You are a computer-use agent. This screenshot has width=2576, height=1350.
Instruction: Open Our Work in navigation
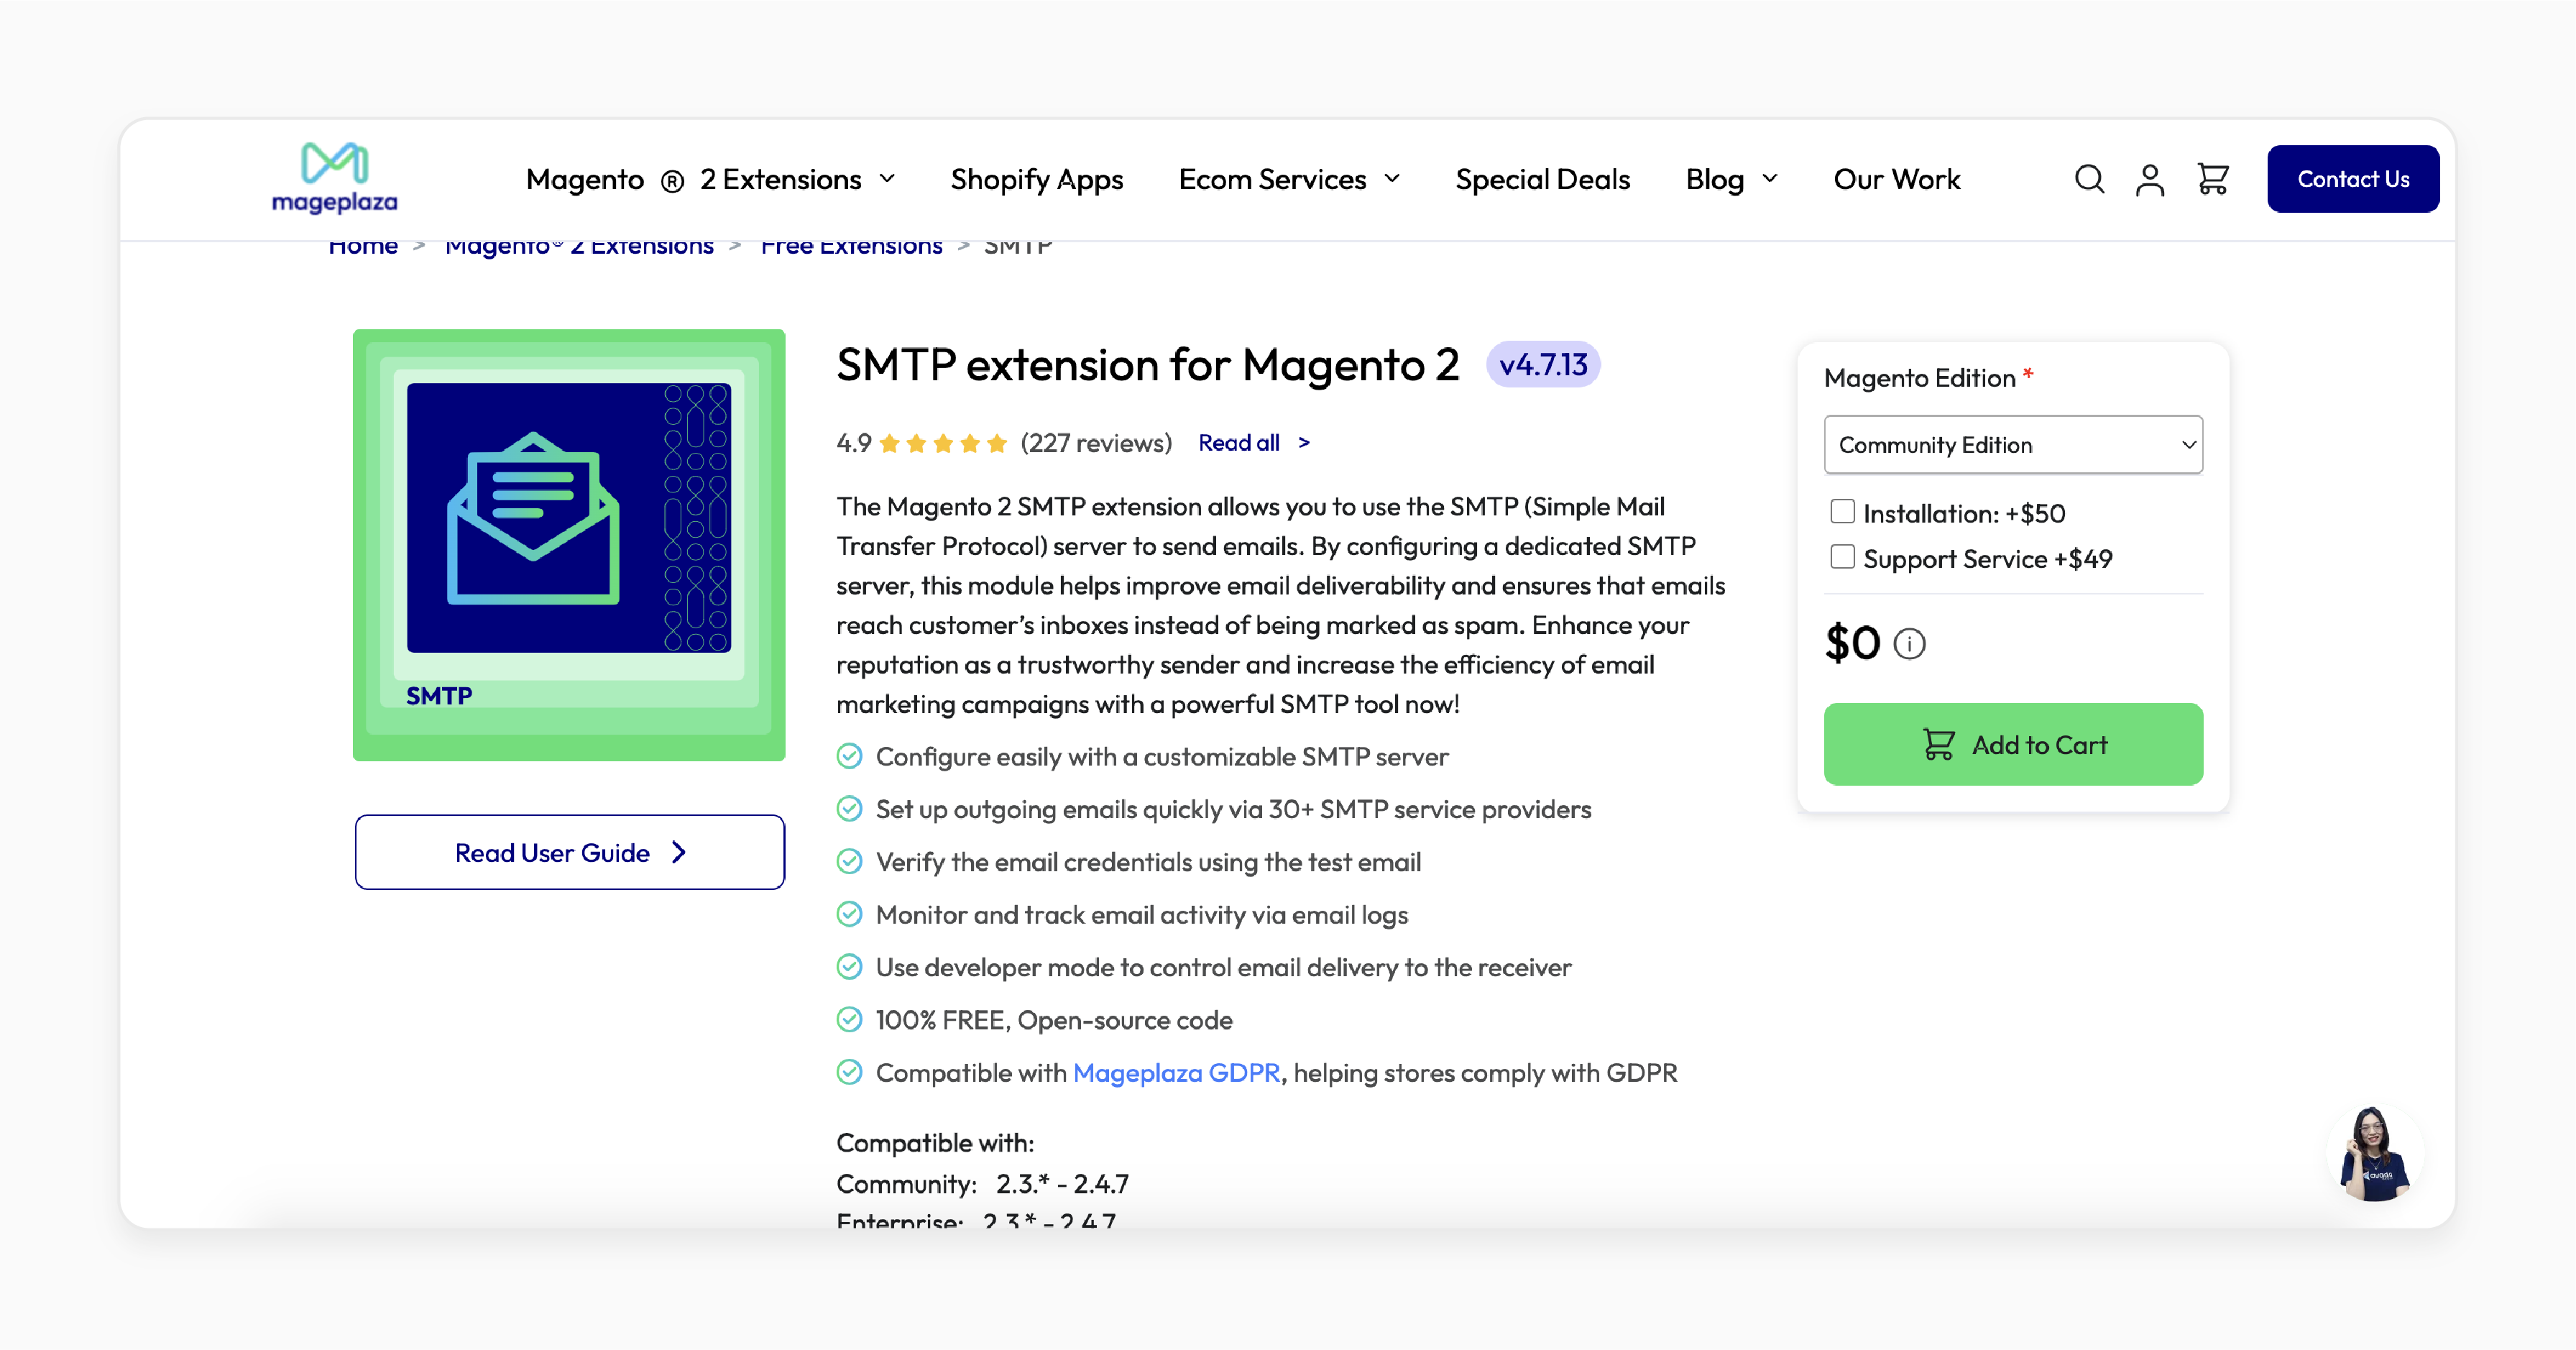[1897, 179]
